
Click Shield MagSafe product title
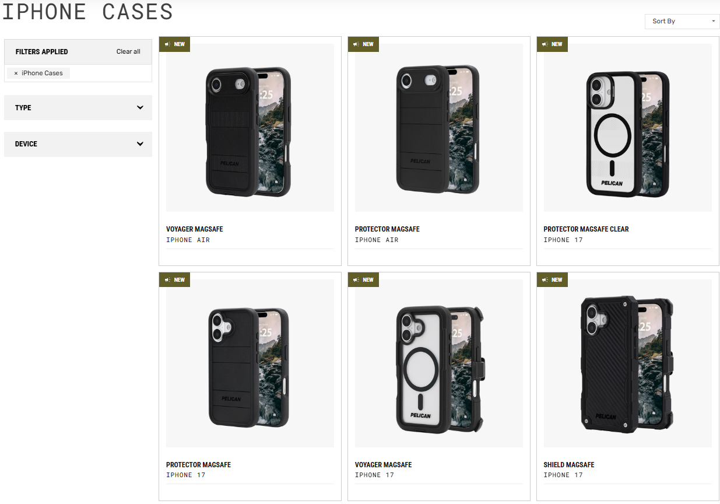pyautogui.click(x=569, y=465)
